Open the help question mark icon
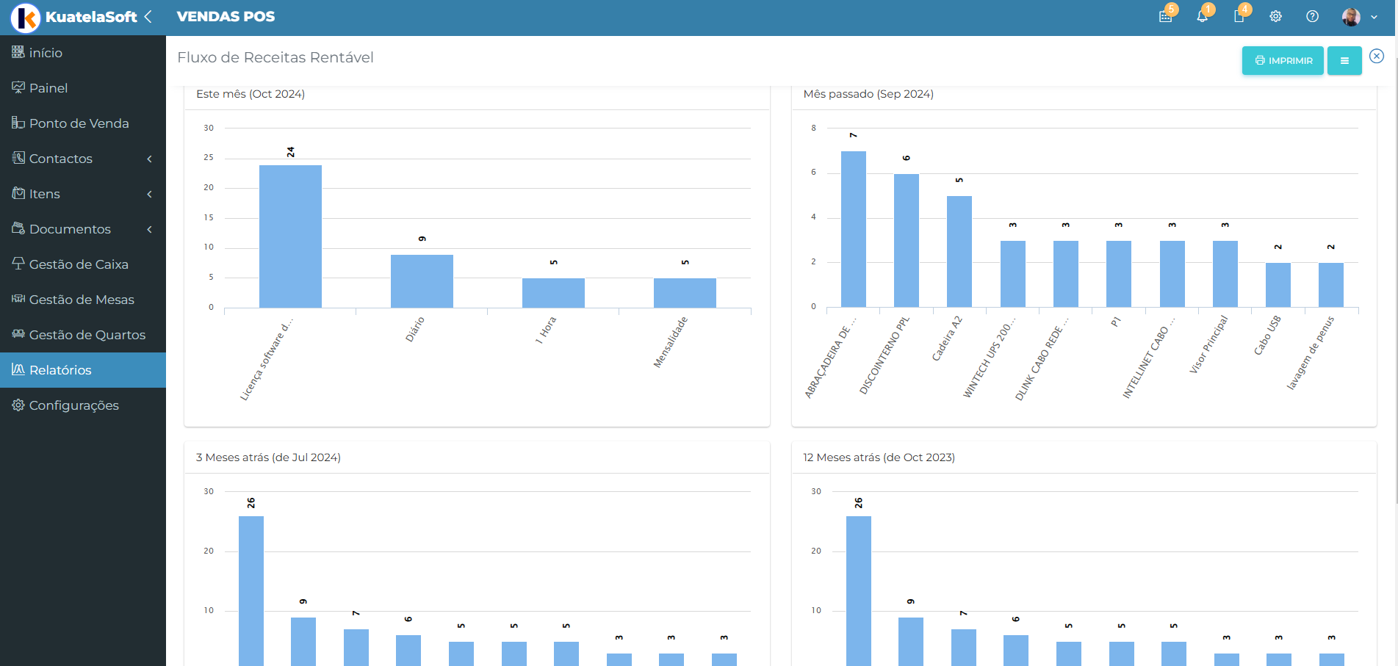 click(x=1313, y=16)
